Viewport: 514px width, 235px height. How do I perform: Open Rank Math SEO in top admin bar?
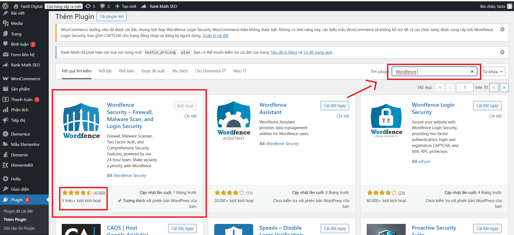coord(159,6)
